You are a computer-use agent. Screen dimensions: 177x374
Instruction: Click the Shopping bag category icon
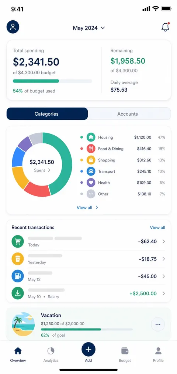point(91,160)
